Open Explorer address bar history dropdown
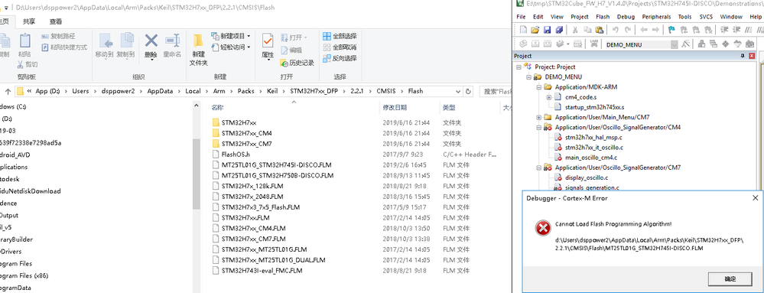Viewport: 764px width, 293px height. (x=458, y=91)
